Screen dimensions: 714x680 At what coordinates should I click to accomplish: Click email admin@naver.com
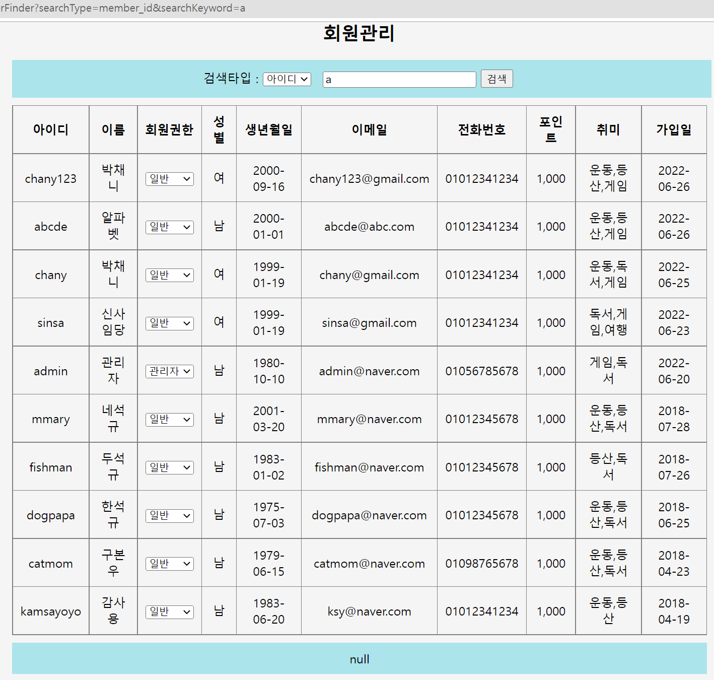tap(370, 371)
